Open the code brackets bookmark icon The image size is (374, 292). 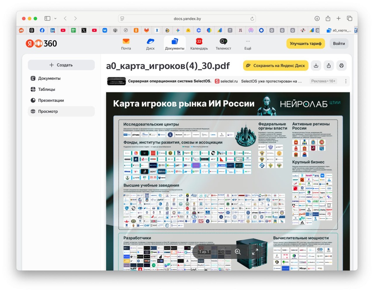click(x=302, y=30)
